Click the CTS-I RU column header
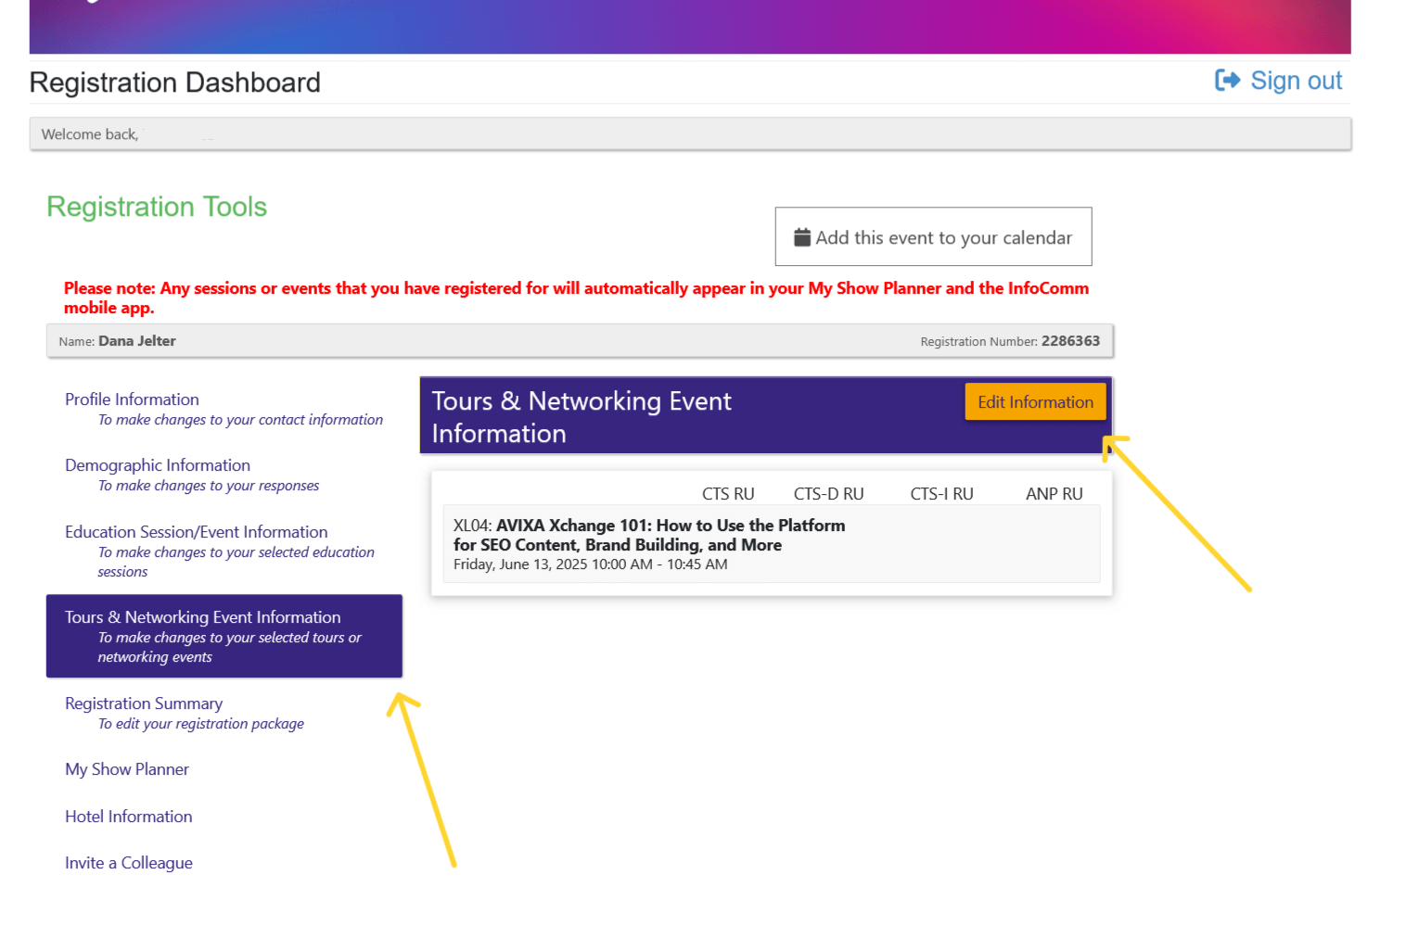Image resolution: width=1406 pixels, height=925 pixels. coord(941,494)
